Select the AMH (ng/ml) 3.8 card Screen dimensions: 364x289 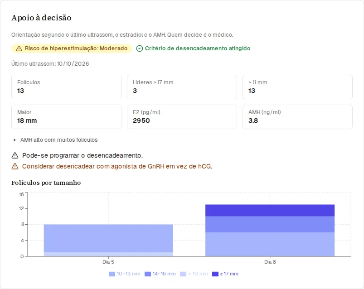click(x=298, y=117)
